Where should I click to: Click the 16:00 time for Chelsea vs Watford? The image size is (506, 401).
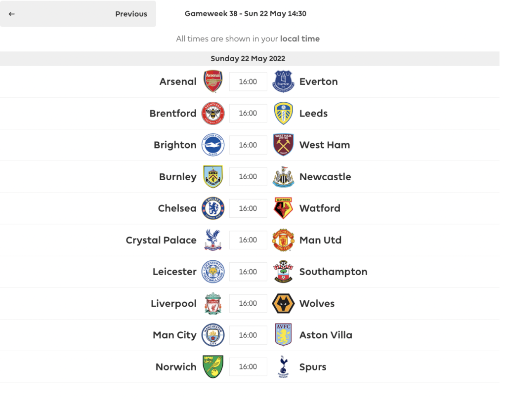248,208
